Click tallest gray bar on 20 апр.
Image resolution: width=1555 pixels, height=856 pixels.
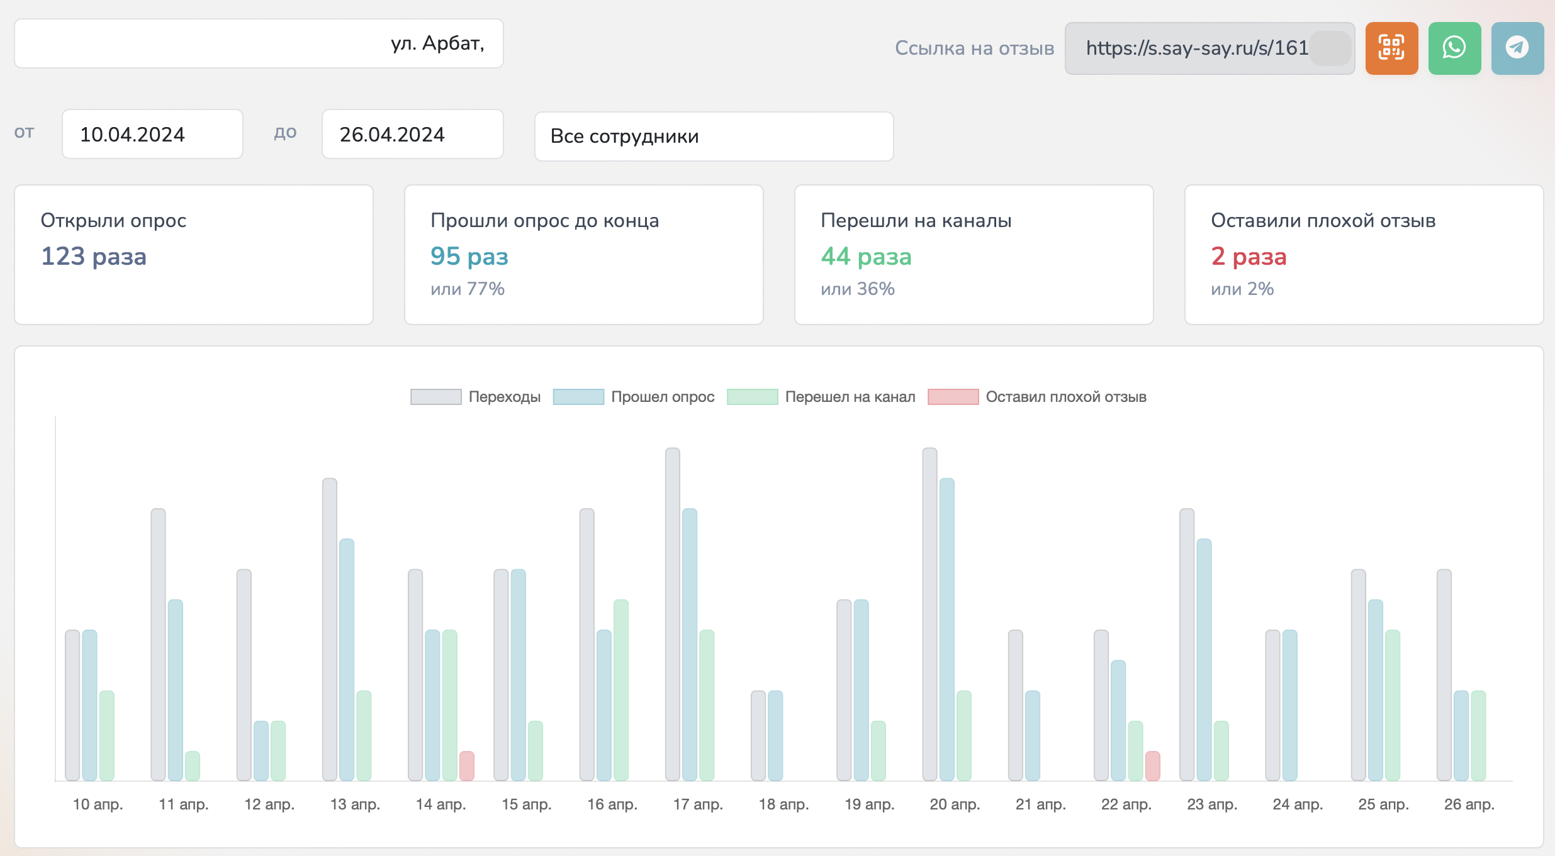click(929, 613)
